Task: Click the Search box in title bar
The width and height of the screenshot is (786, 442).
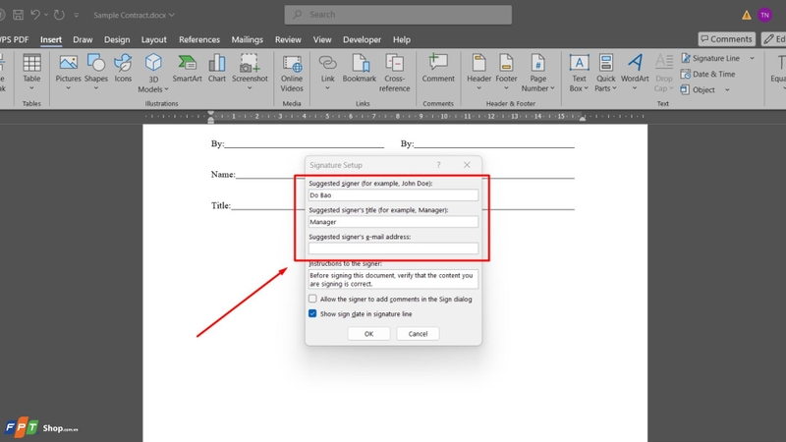Action: tap(398, 15)
